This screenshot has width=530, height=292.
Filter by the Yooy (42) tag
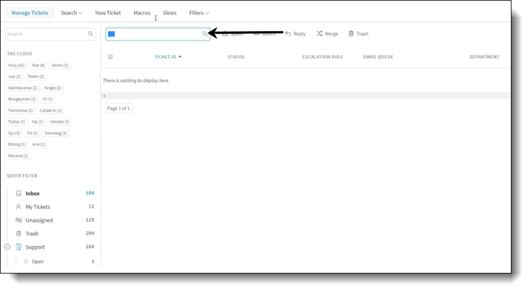click(16, 65)
